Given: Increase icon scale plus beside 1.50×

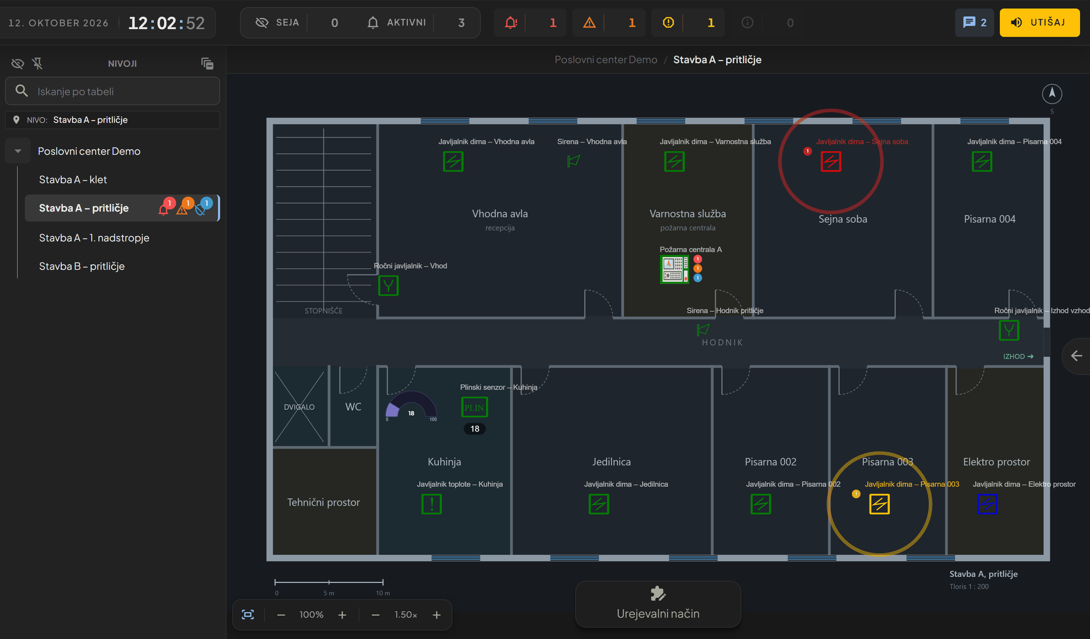Looking at the screenshot, I should click(x=436, y=614).
